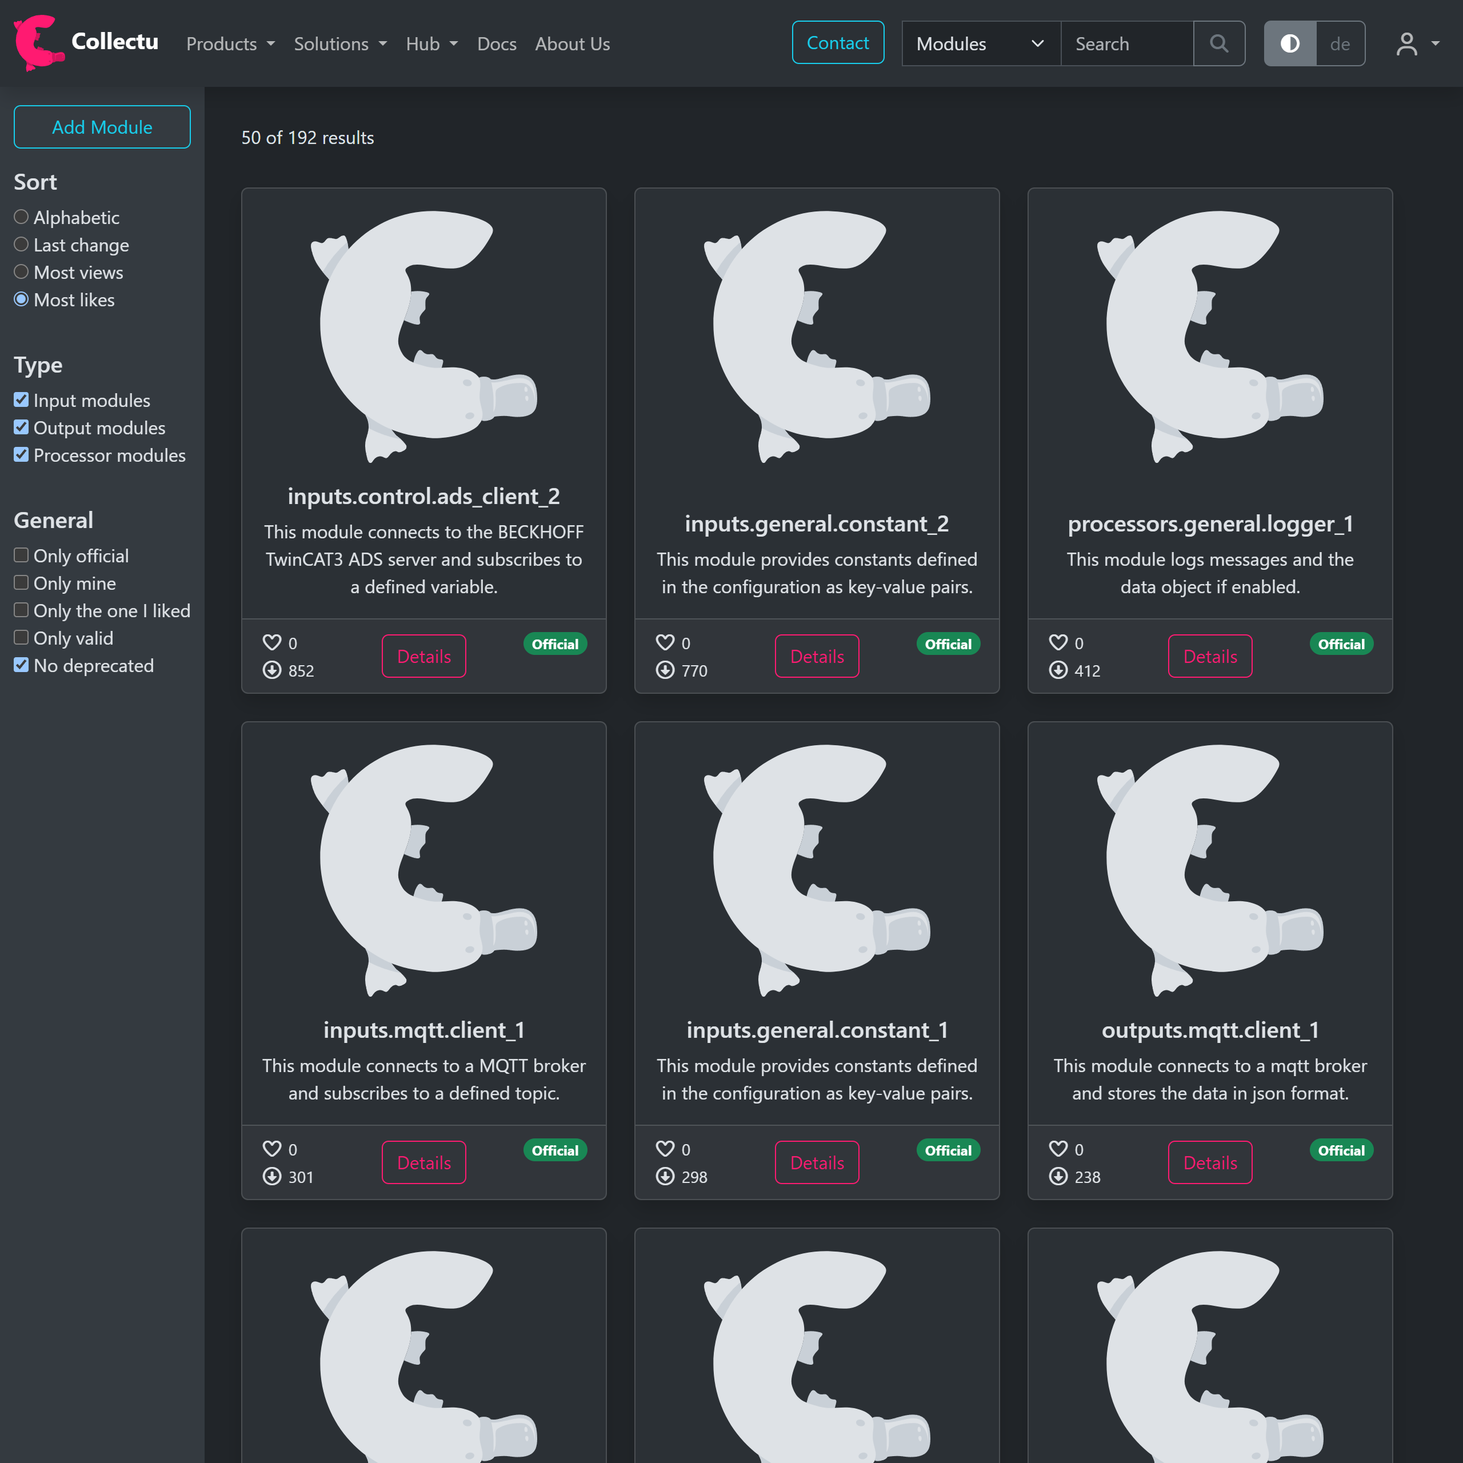The image size is (1463, 1463).
Task: Expand the Hub dropdown menu
Action: (x=431, y=44)
